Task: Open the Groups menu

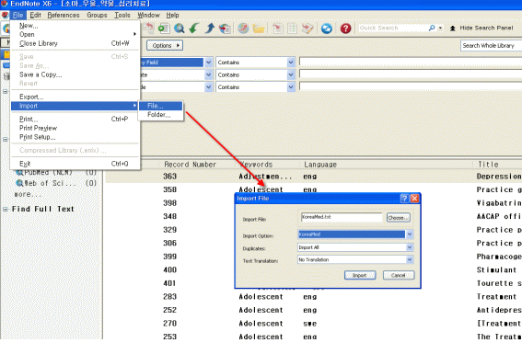Action: click(x=97, y=16)
